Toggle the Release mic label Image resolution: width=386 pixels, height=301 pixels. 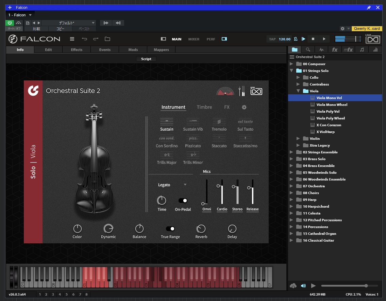point(253,209)
